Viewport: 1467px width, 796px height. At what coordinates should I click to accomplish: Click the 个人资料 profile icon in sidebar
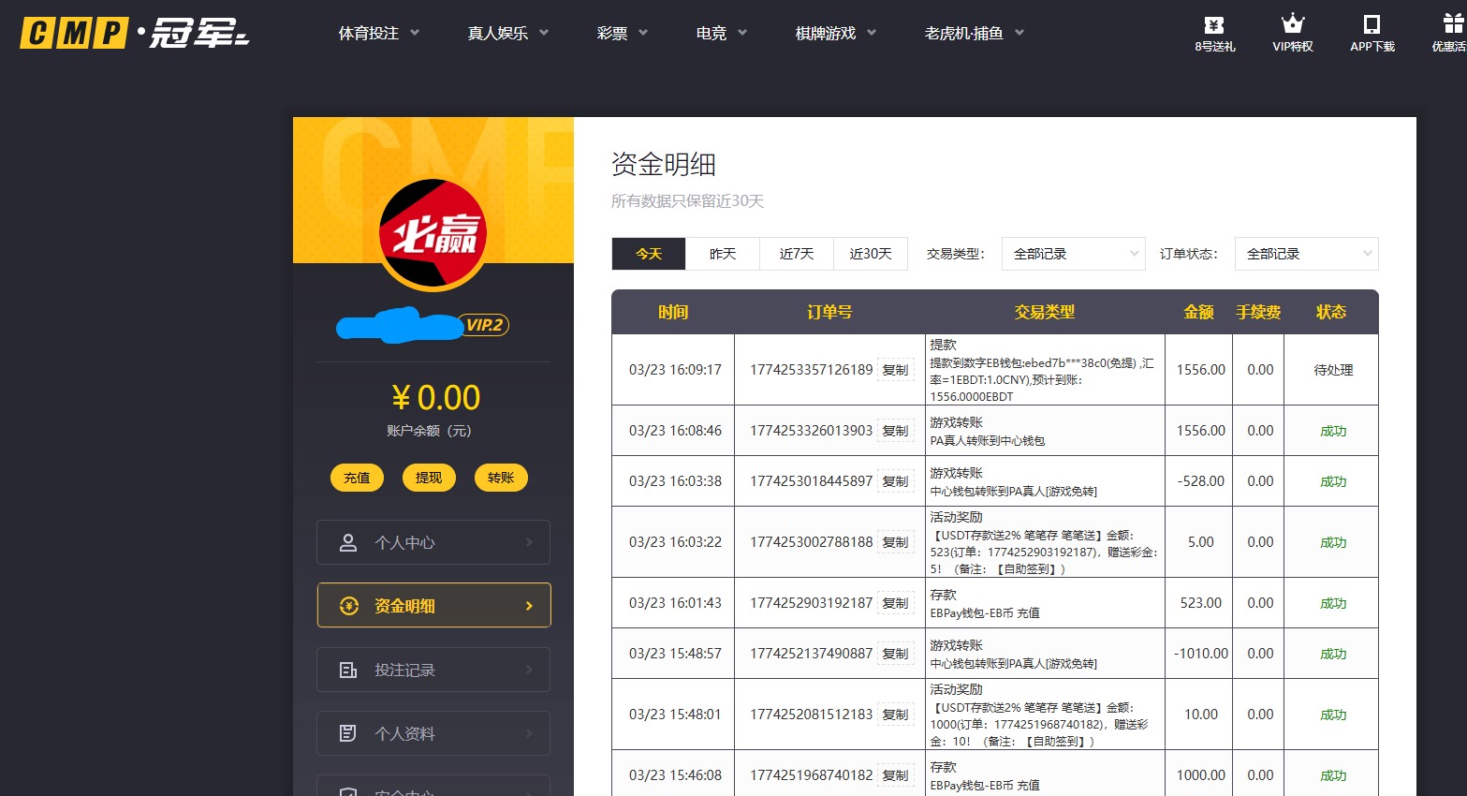coord(349,733)
